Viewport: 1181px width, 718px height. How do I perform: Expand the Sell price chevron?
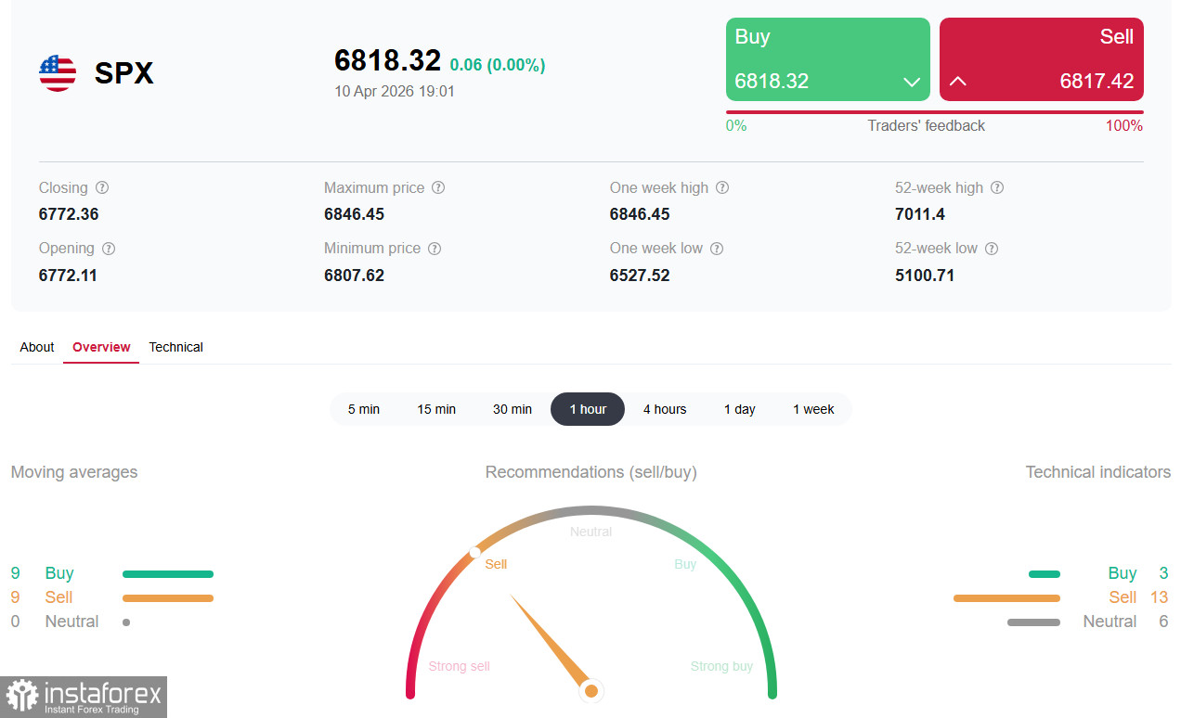957,82
